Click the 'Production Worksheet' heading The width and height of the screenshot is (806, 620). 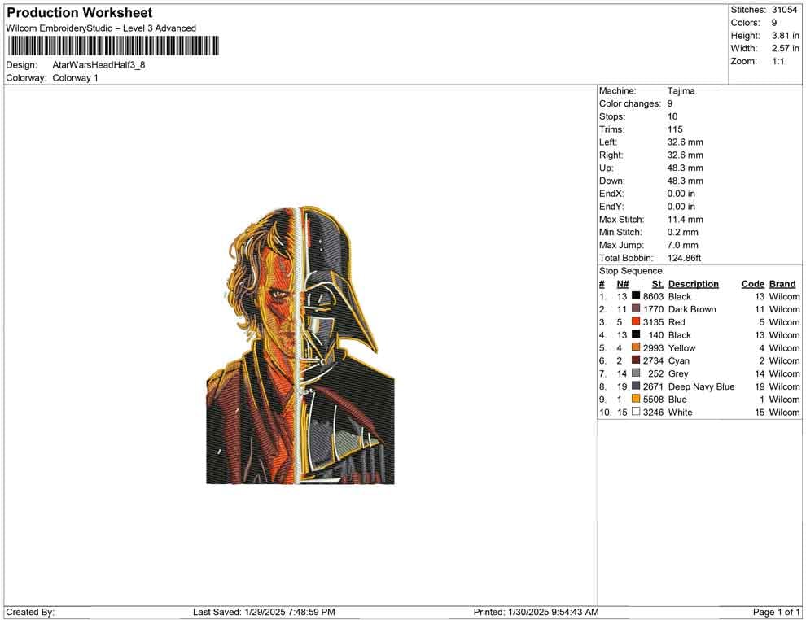click(x=80, y=13)
